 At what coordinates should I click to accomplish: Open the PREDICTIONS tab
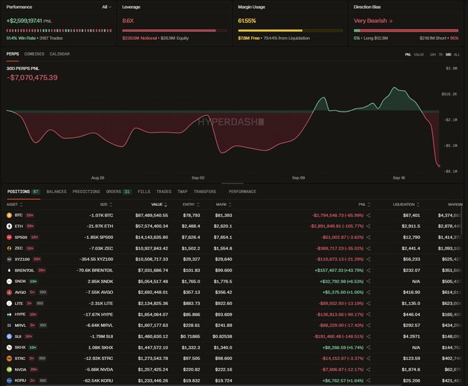point(86,192)
